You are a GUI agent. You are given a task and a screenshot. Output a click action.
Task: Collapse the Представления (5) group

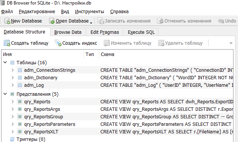point(5,94)
